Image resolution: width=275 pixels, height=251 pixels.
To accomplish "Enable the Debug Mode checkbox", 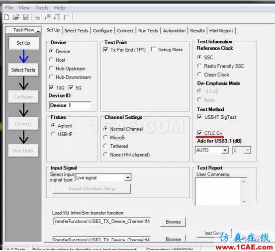I will (x=154, y=49).
